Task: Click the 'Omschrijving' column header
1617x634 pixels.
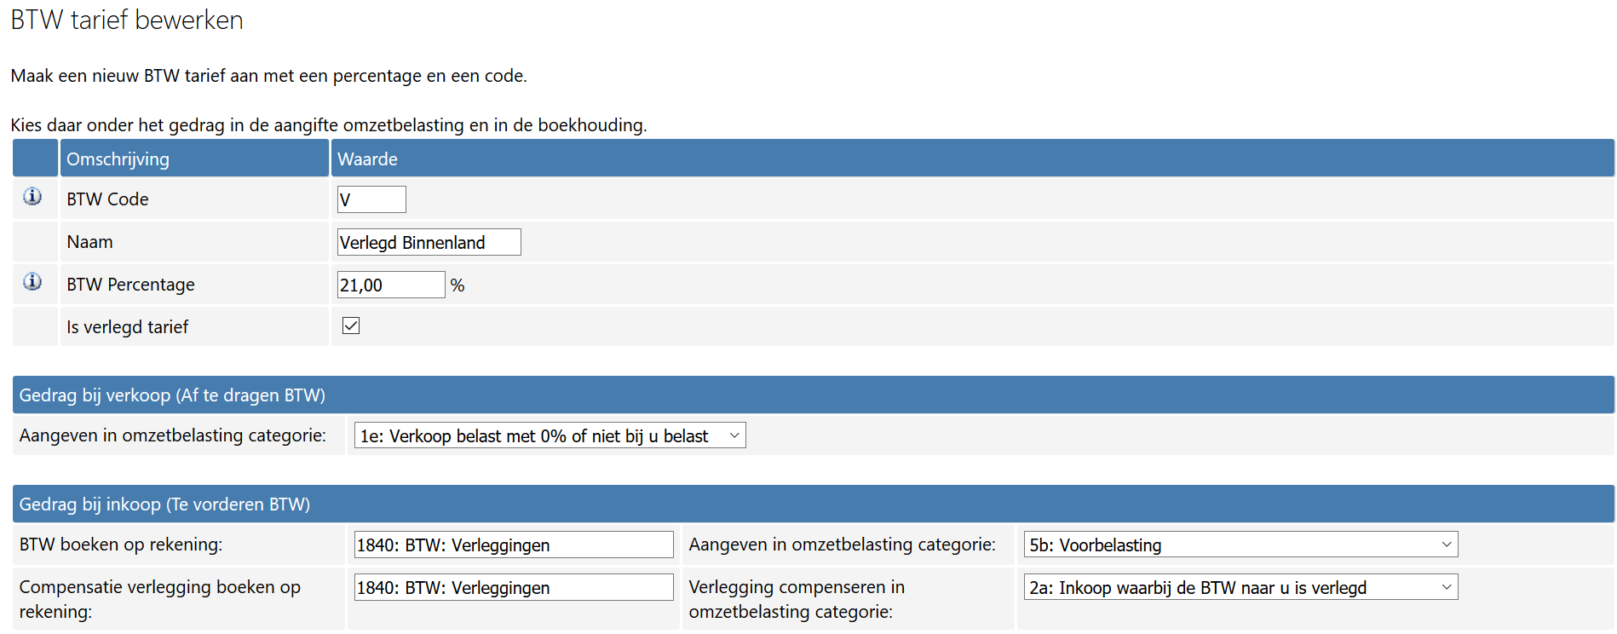Action: pyautogui.click(x=118, y=159)
